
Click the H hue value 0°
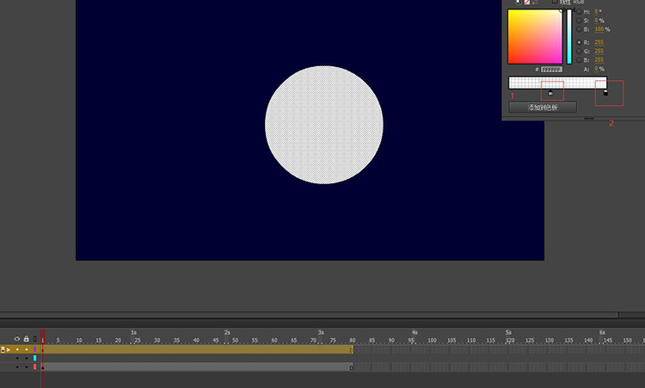[x=598, y=11]
